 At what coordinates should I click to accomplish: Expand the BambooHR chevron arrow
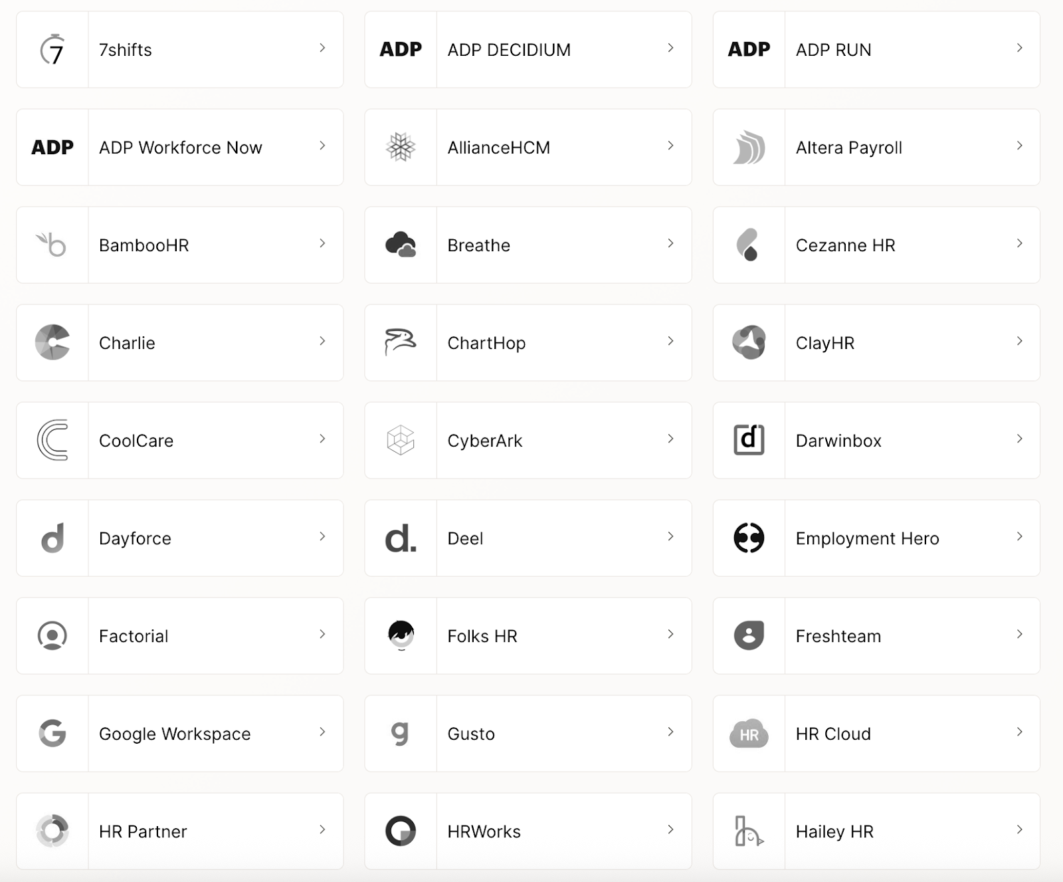[x=322, y=243]
